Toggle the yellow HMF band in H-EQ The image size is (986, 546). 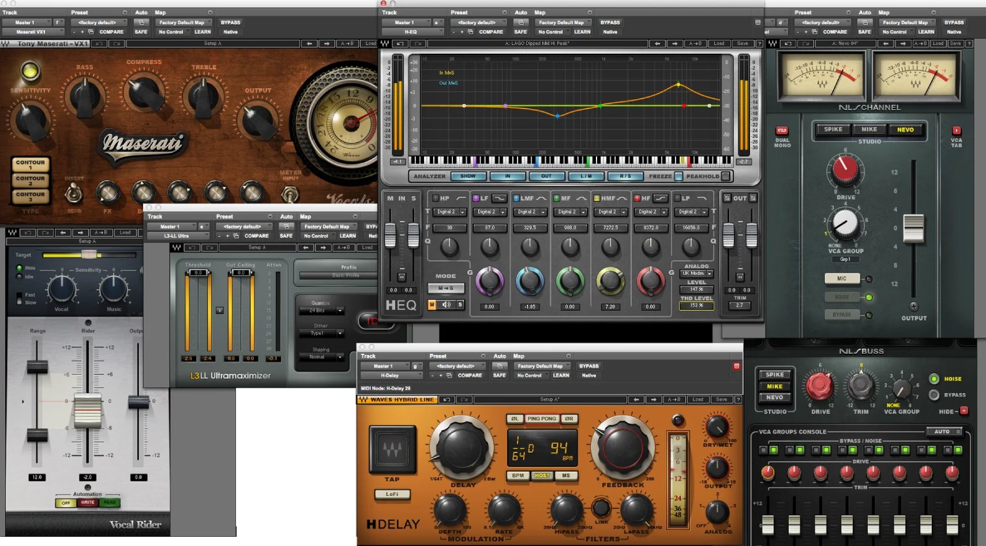coord(597,198)
